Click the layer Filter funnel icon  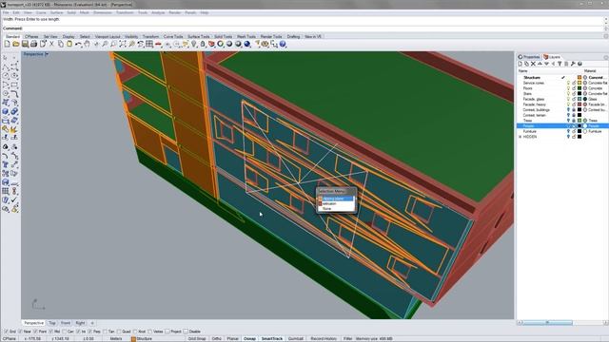(560, 64)
